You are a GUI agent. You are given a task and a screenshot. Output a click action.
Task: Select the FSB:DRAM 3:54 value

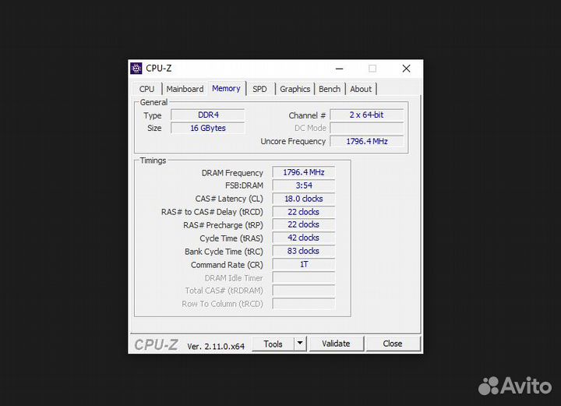pyautogui.click(x=304, y=185)
